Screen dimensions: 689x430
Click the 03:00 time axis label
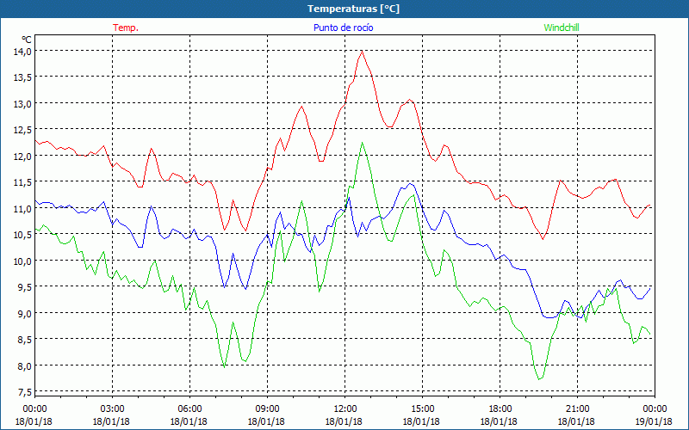click(112, 409)
